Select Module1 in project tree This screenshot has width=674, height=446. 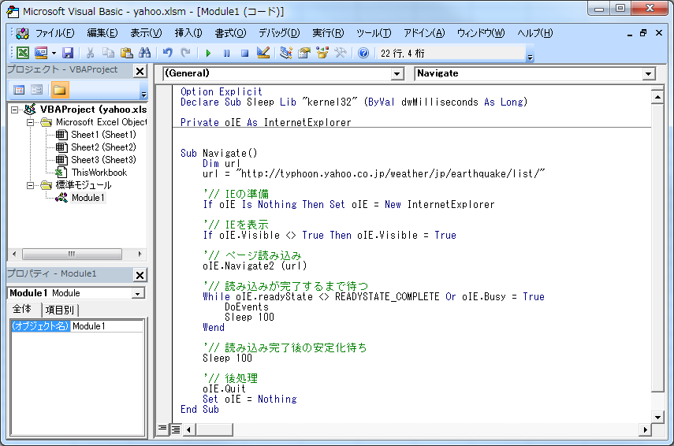[88, 198]
